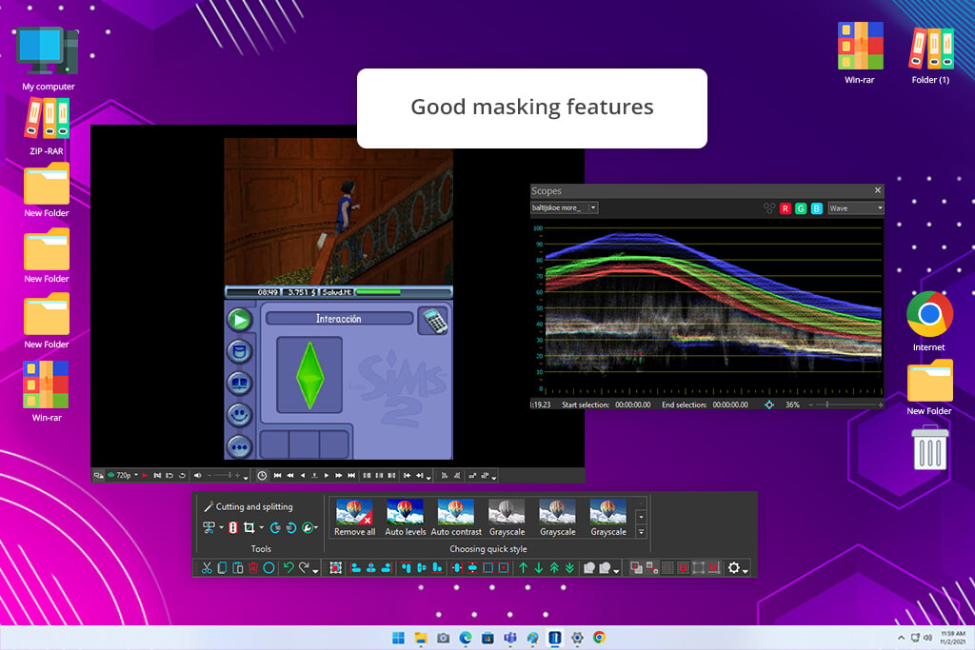Open the Chrome Internet desktop shortcut
The width and height of the screenshot is (975, 650).
[x=929, y=322]
